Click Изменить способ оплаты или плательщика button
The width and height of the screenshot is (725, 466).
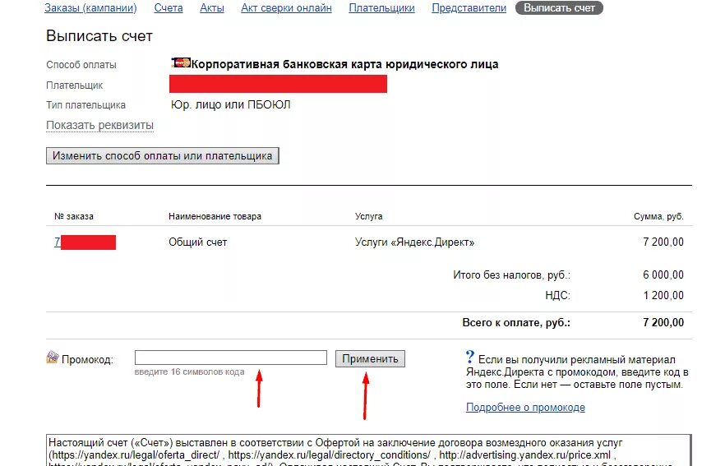162,156
